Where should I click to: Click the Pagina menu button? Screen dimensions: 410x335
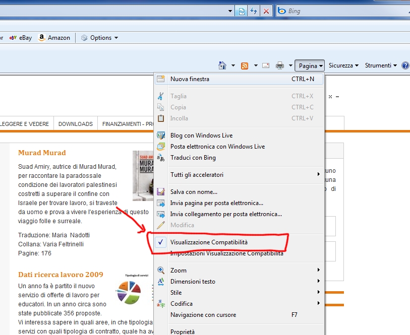coord(310,65)
